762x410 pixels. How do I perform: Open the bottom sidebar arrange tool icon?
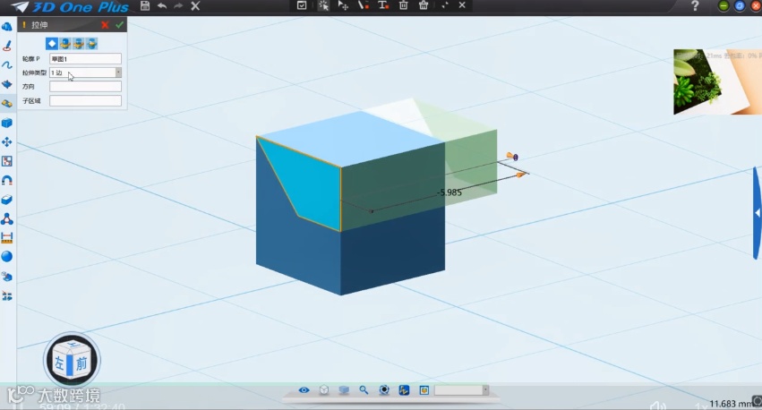(x=7, y=295)
